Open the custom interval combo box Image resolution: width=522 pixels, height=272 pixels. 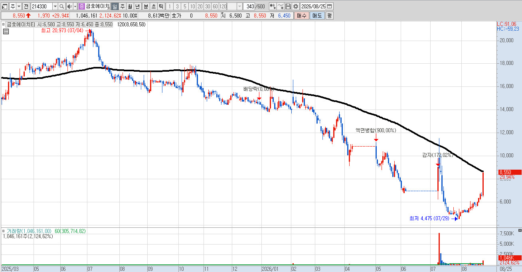pos(235,6)
